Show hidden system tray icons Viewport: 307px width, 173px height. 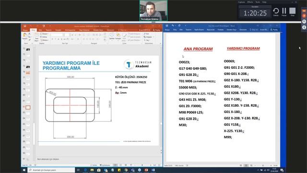click(x=258, y=170)
